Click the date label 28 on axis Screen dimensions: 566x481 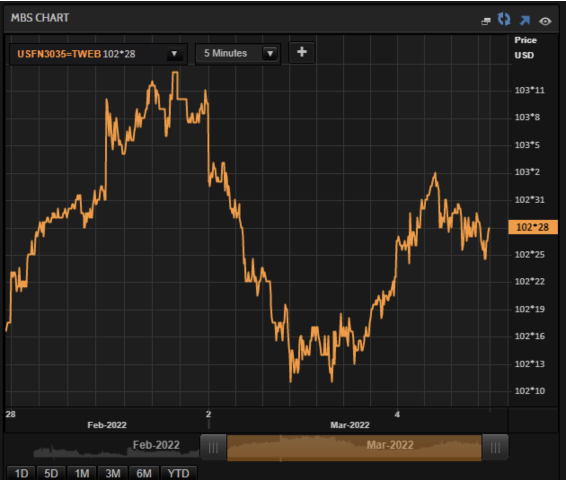[x=10, y=414]
